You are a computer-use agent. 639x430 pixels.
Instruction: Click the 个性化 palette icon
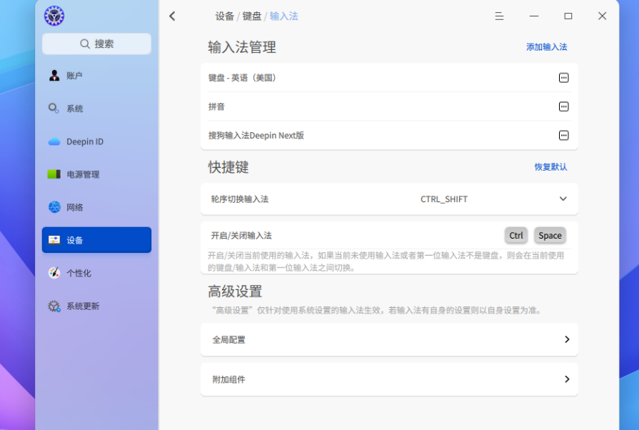(54, 273)
